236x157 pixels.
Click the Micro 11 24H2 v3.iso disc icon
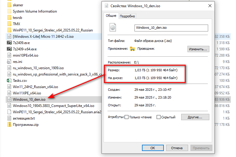(x=9, y=37)
